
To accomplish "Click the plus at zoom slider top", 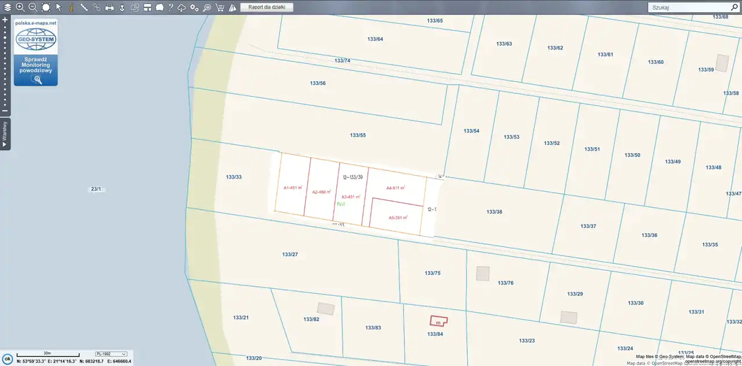I will click(x=5, y=19).
